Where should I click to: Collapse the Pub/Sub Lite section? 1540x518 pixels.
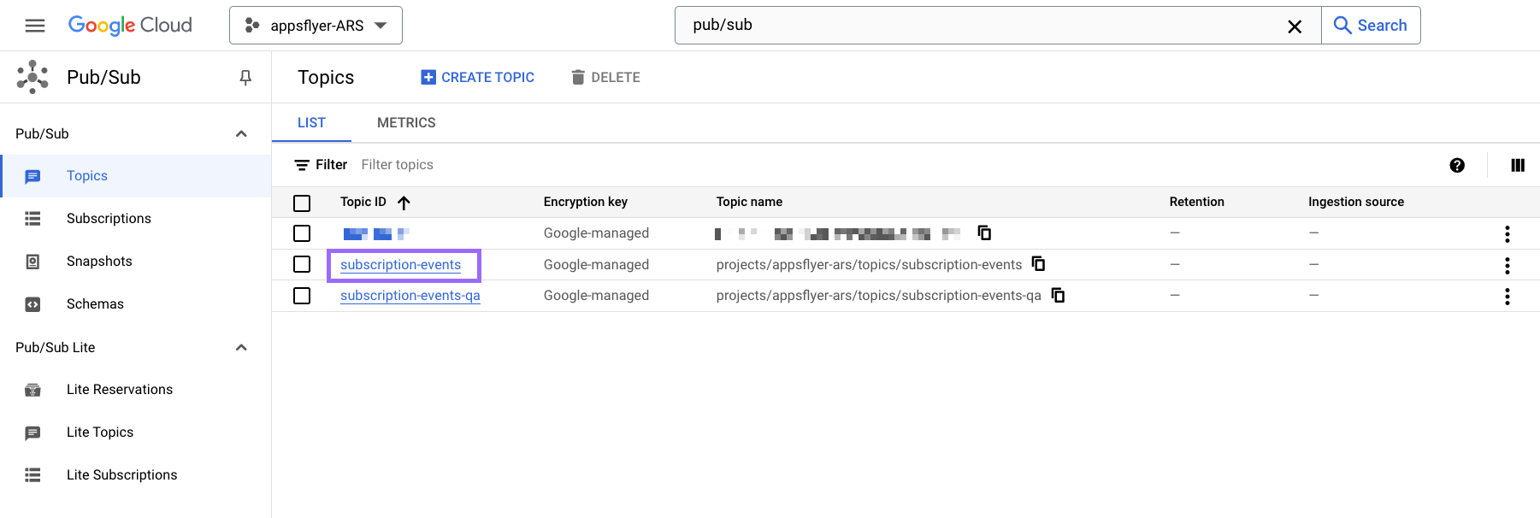(241, 348)
